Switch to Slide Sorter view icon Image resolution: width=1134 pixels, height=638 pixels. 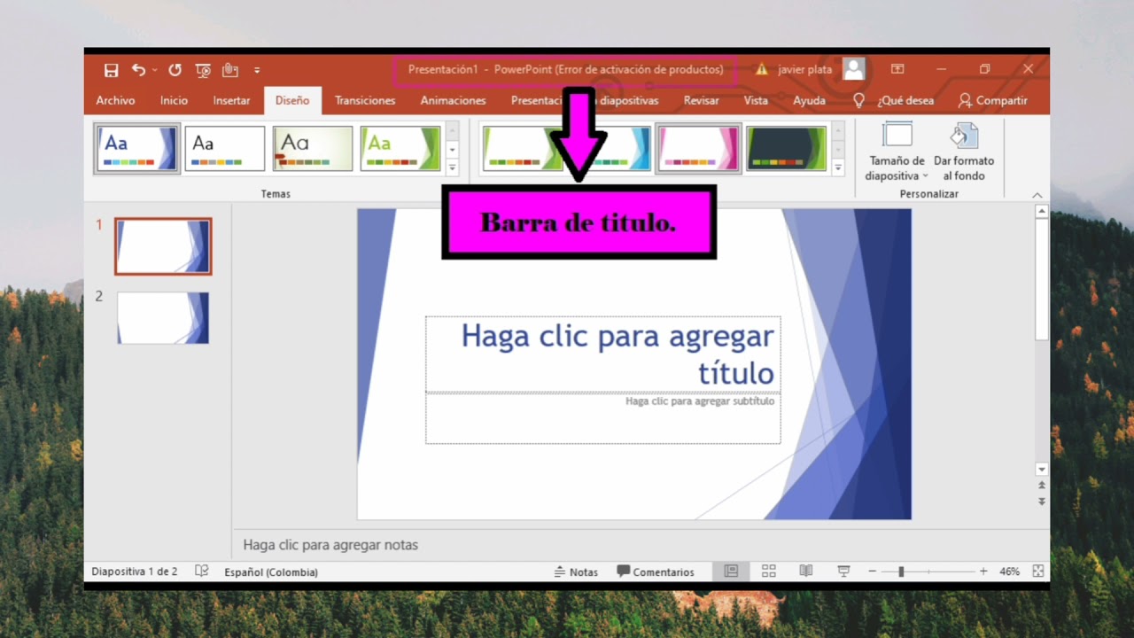tap(768, 572)
